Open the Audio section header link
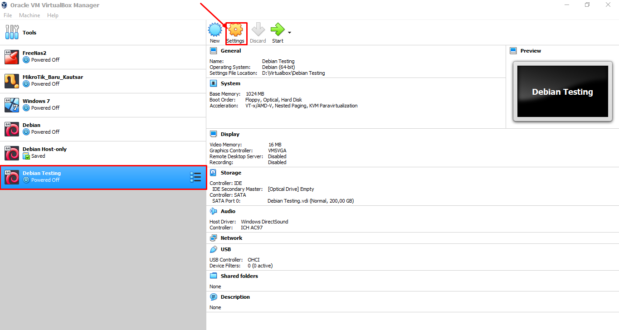Image resolution: width=619 pixels, height=330 pixels. [228, 211]
